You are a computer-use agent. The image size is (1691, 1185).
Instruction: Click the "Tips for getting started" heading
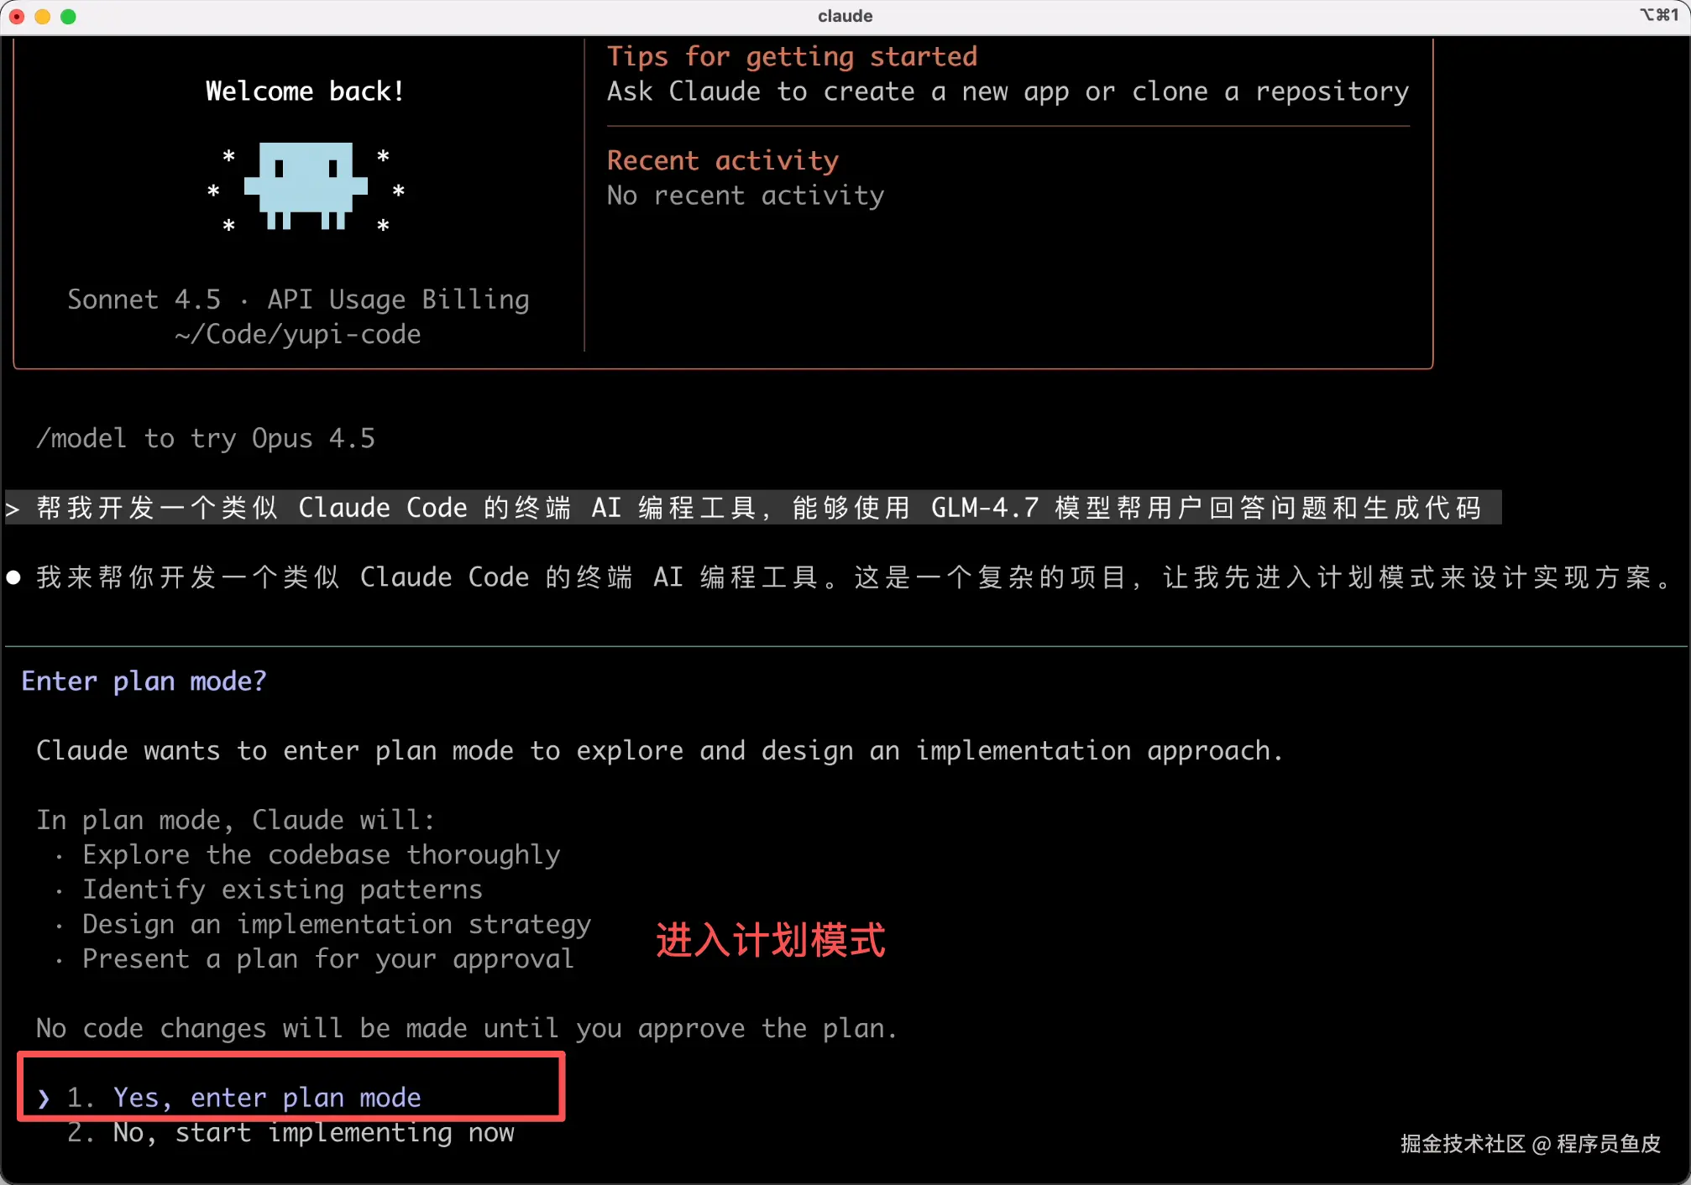tap(793, 56)
